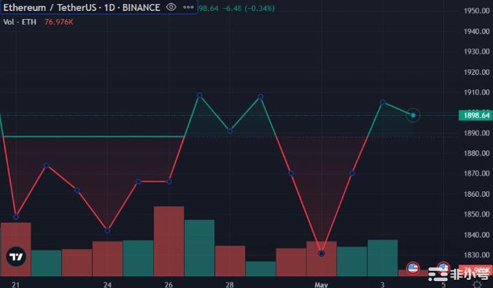This screenshot has width=493, height=288.
Task: Click the 1950.00 price scale label
Action: pyautogui.click(x=476, y=11)
